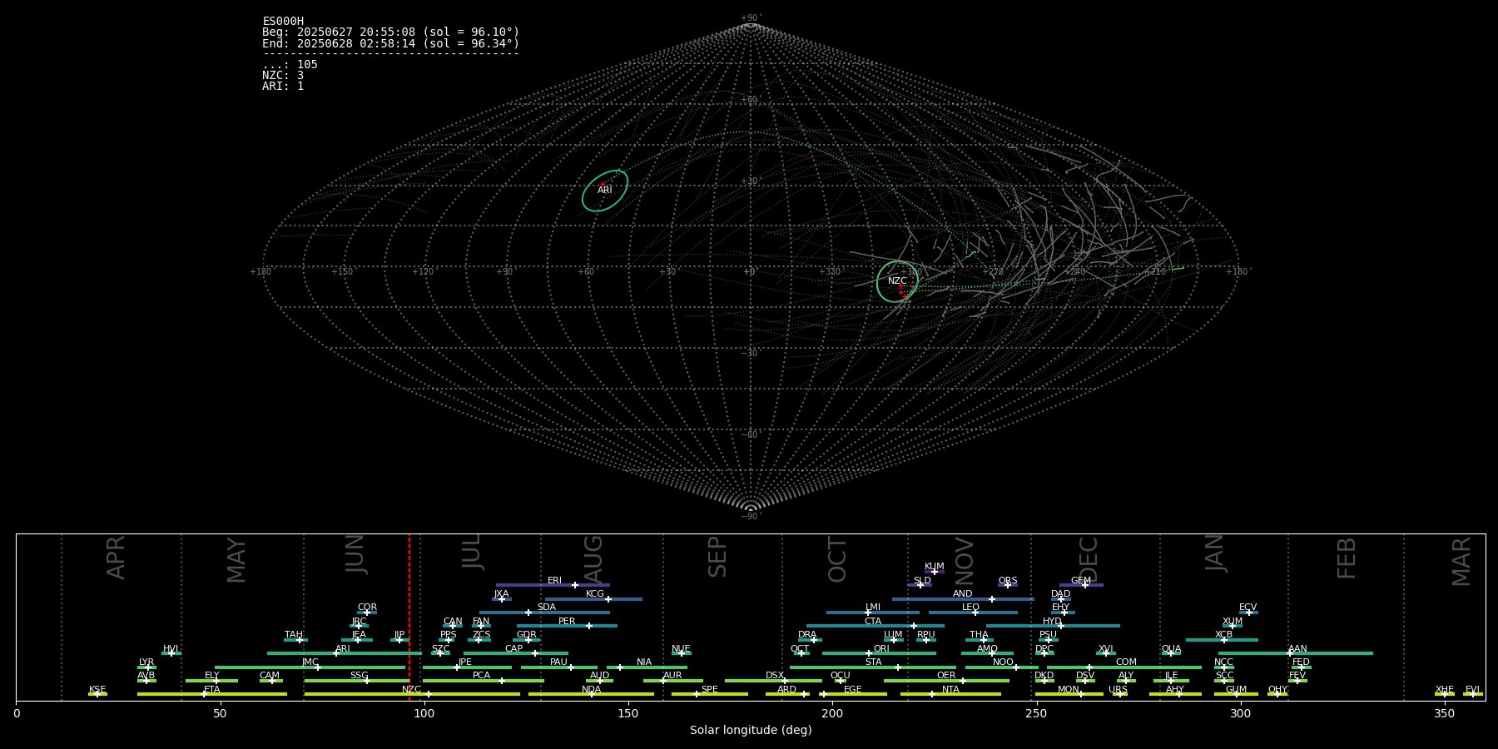Click the 'Solar longitude (deg)' axis label
The width and height of the screenshot is (1498, 749).
[x=751, y=730]
